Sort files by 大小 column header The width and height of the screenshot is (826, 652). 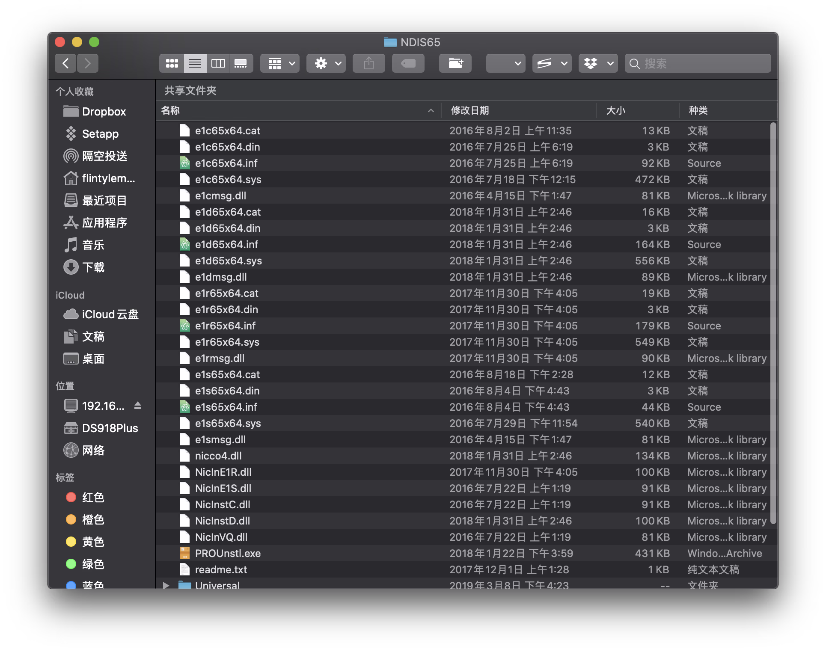pyautogui.click(x=615, y=110)
